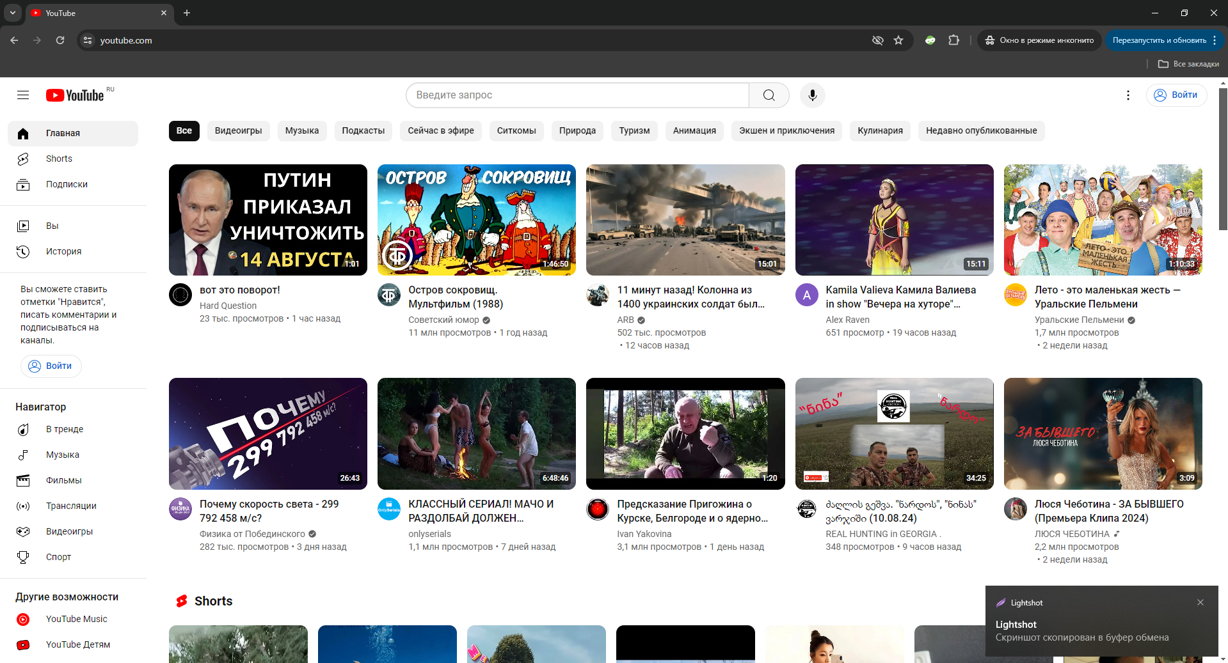This screenshot has width=1228, height=663.
Task: Open the All Bookmarks folder
Action: (1188, 64)
